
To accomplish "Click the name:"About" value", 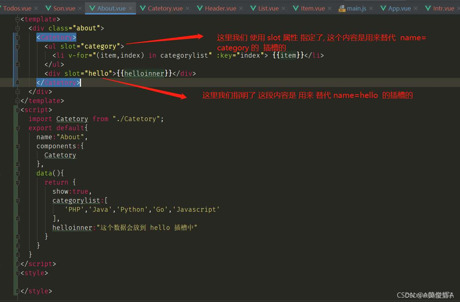I will pyautogui.click(x=72, y=137).
